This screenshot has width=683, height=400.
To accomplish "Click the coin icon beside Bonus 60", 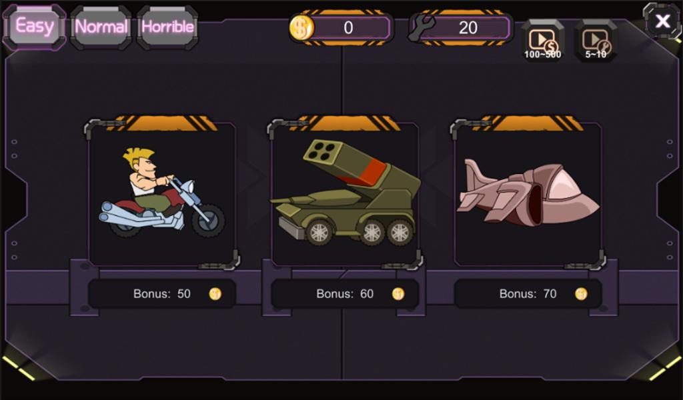I will pos(398,294).
